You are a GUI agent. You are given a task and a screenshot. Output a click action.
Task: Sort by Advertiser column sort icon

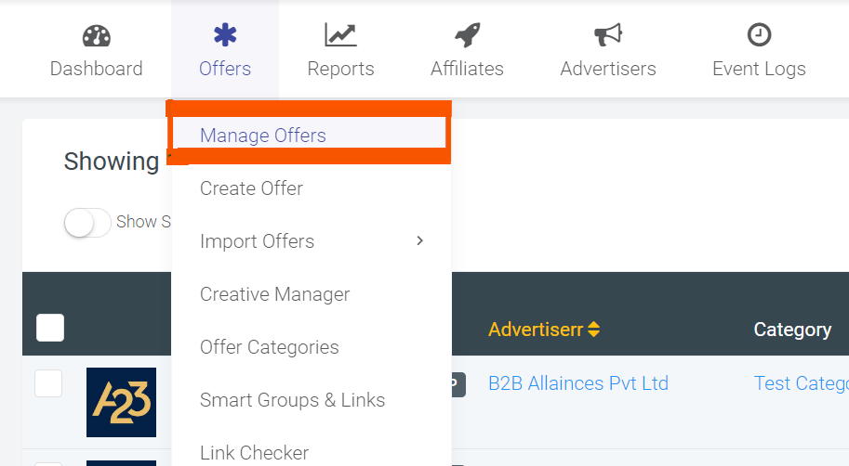click(x=594, y=330)
